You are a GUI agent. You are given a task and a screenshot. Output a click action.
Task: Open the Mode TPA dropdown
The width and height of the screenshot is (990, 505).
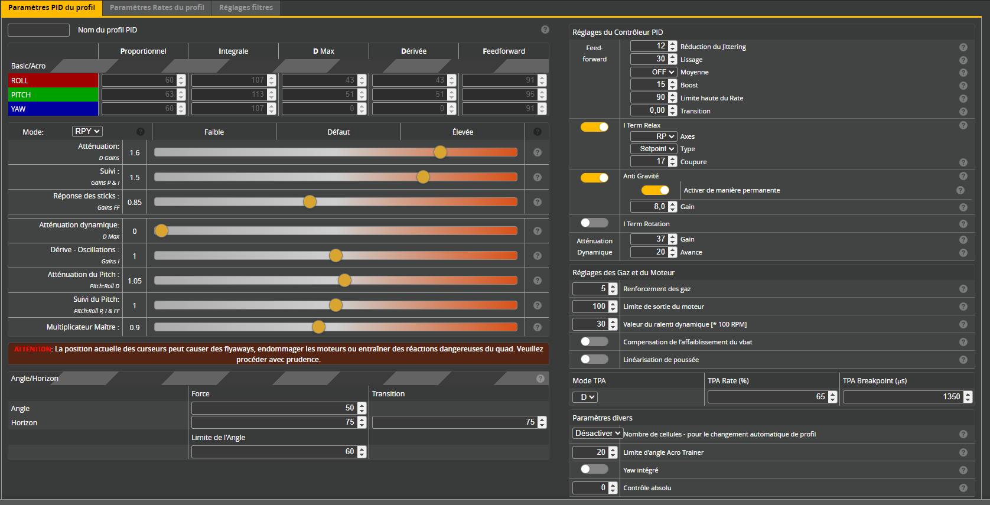tap(585, 397)
